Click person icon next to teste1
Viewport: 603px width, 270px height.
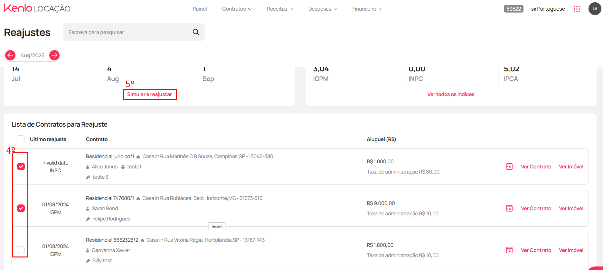pyautogui.click(x=123, y=167)
